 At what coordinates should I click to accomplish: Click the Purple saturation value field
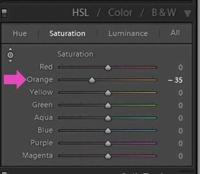[181, 143]
